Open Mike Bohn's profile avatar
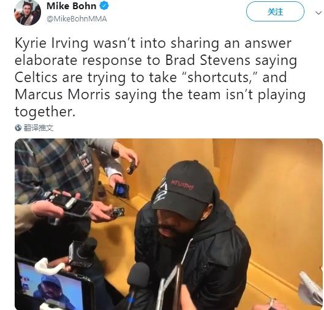The image size is (324, 310). (28, 12)
